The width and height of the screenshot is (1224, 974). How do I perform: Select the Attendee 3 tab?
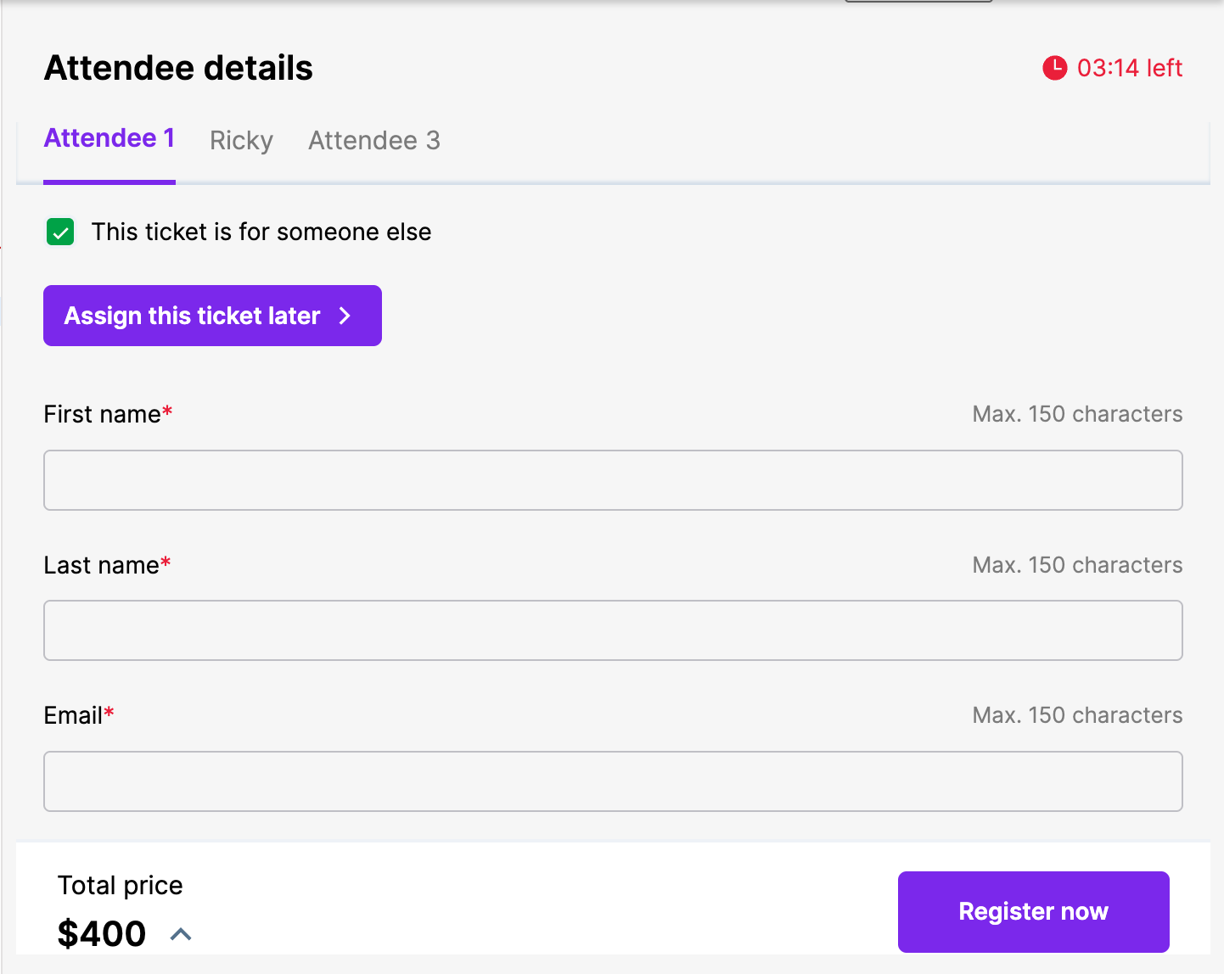point(374,140)
